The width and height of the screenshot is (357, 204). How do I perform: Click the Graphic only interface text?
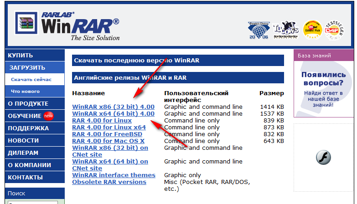(x=182, y=175)
